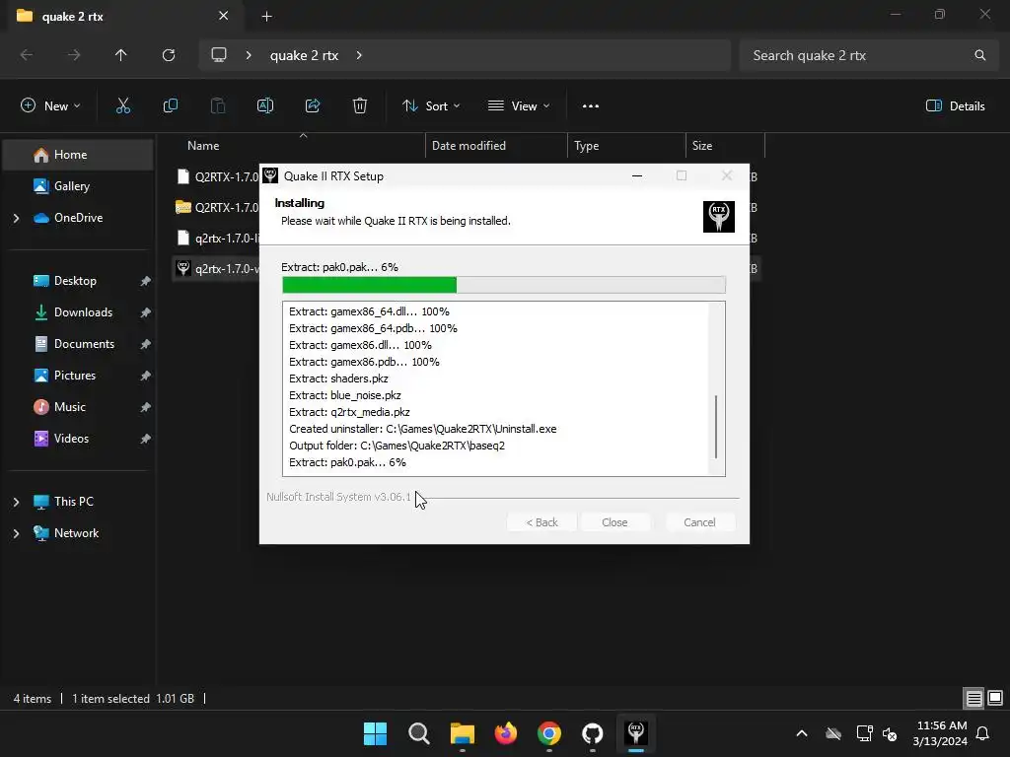This screenshot has width=1010, height=757.
Task: Open taskbar Search
Action: 418,733
